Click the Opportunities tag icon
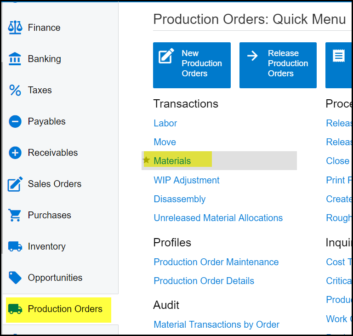The height and width of the screenshot is (336, 353). [x=15, y=278]
